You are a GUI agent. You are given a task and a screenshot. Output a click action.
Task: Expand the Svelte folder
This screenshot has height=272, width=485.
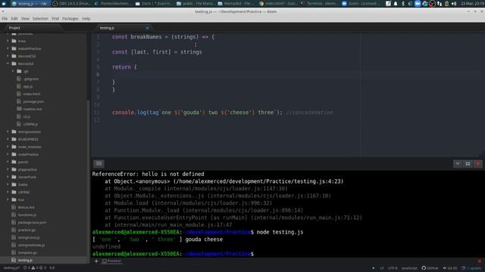coord(8,184)
